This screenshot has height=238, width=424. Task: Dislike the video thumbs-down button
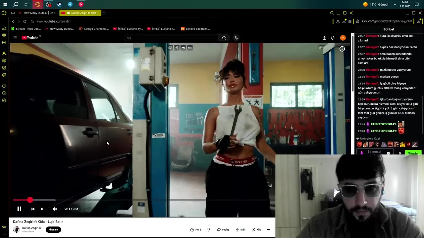208,230
